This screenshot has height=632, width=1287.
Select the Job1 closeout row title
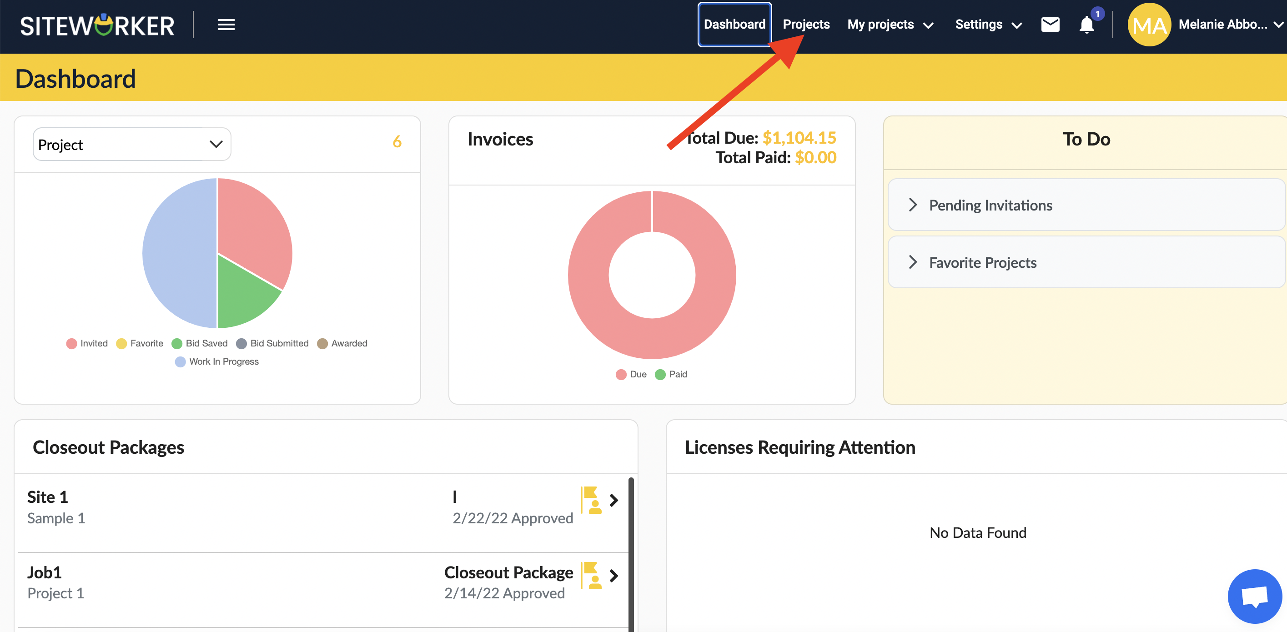pos(45,572)
